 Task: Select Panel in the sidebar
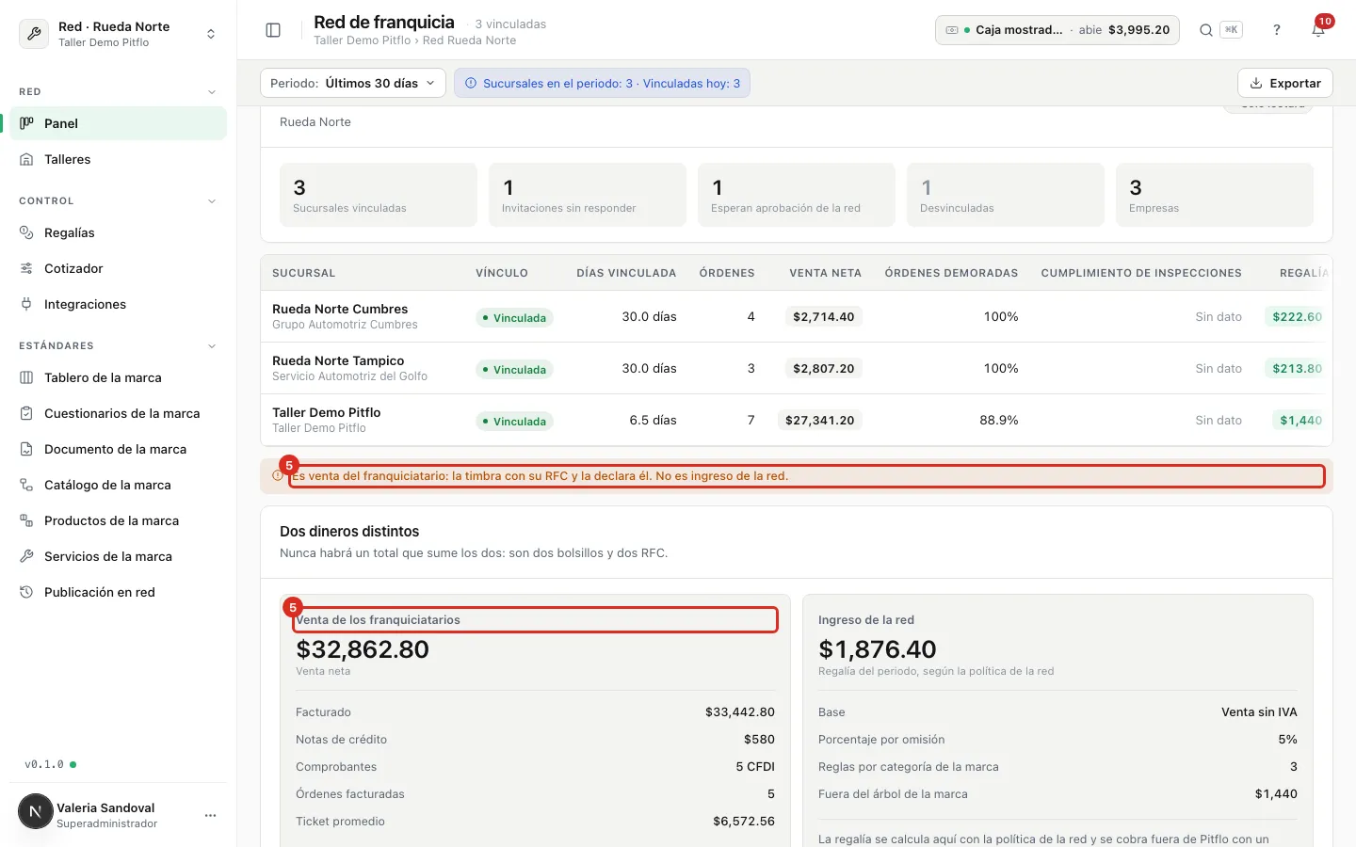(x=118, y=123)
